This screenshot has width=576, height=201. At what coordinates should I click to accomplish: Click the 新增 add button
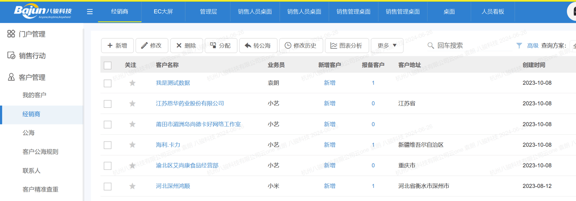click(x=117, y=46)
